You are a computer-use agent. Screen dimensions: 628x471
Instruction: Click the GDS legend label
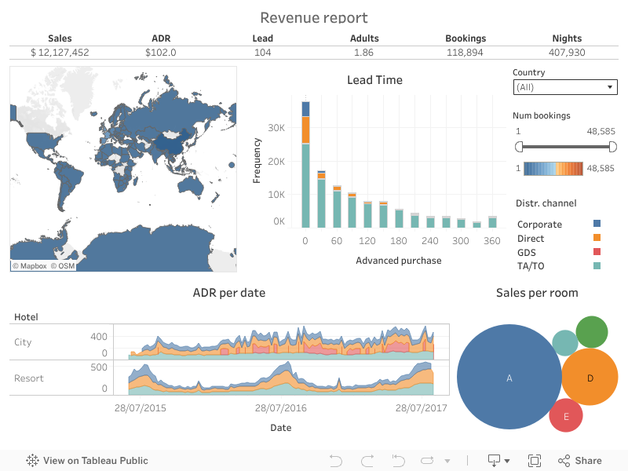point(526,252)
